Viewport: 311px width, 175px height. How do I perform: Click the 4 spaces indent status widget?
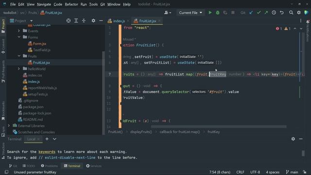coord(273,172)
